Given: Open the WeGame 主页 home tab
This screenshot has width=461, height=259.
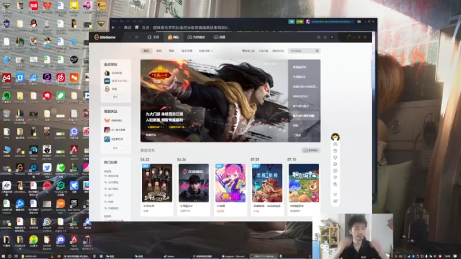Looking at the screenshot, I should click(153, 37).
